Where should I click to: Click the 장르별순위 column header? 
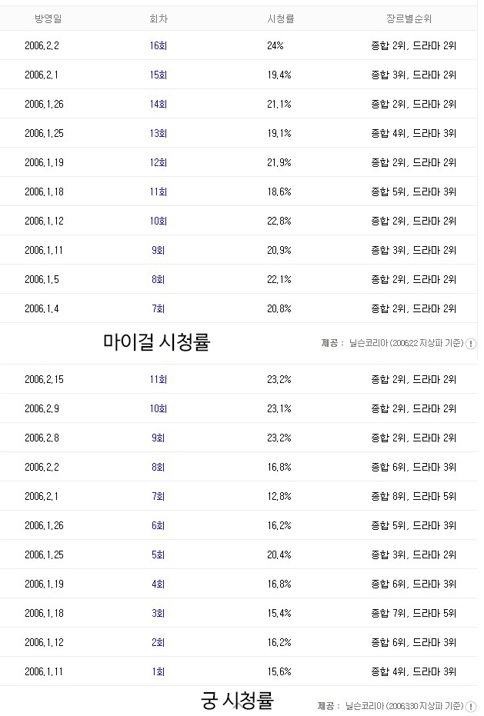413,18
